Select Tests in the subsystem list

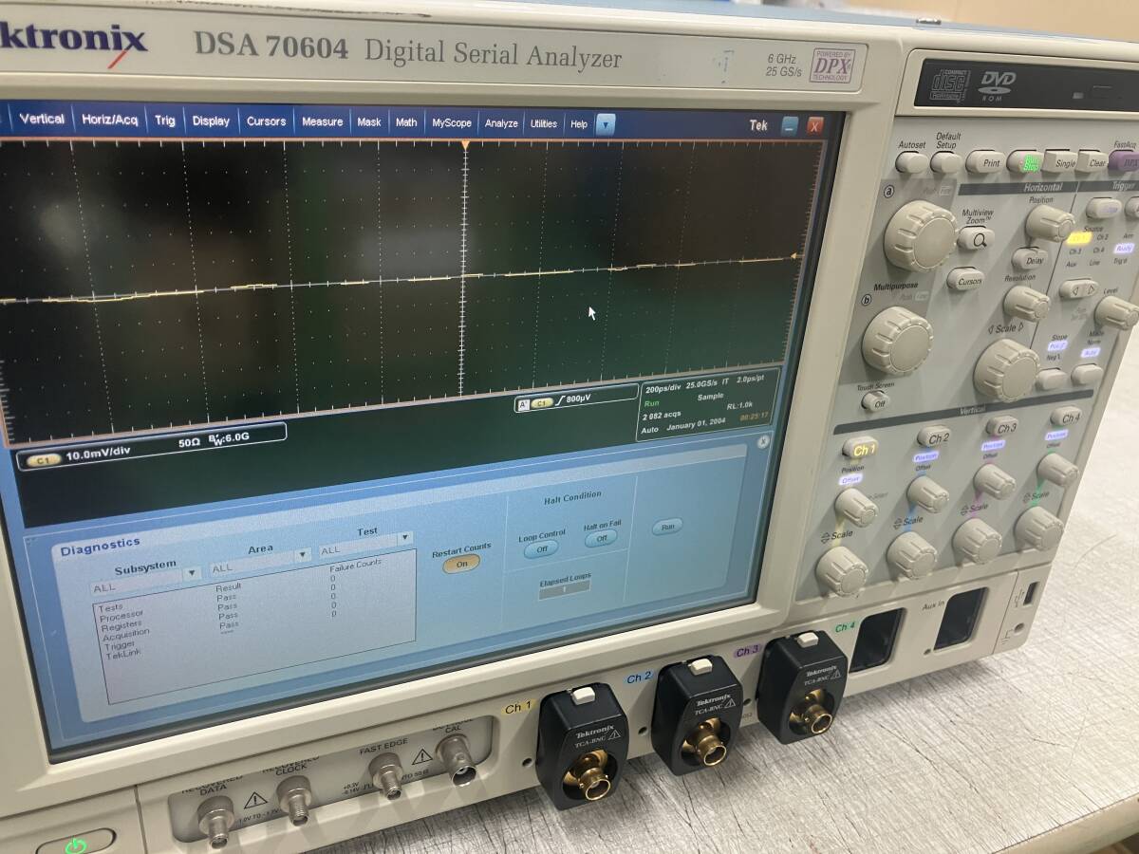pyautogui.click(x=110, y=607)
